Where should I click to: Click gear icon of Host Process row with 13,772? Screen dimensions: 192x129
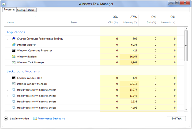click(x=14, y=90)
